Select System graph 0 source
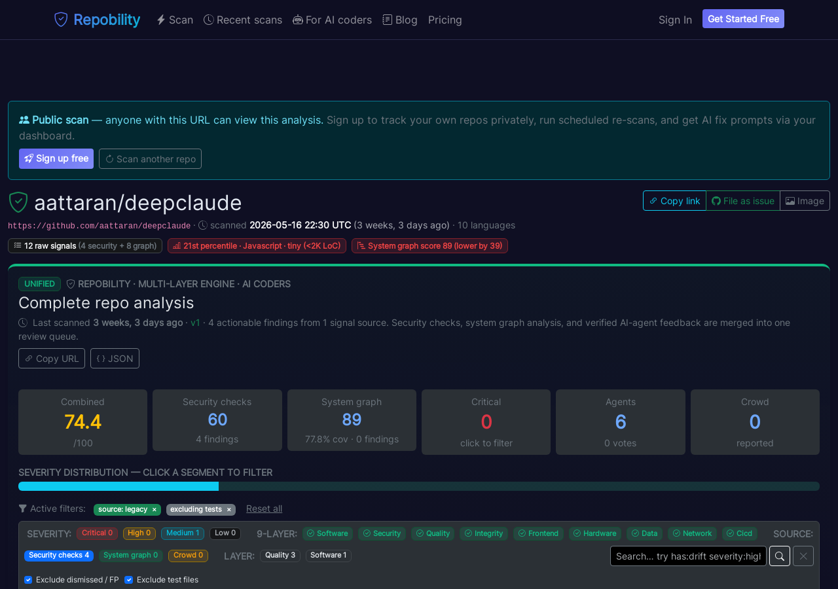This screenshot has width=838, height=589. point(131,556)
